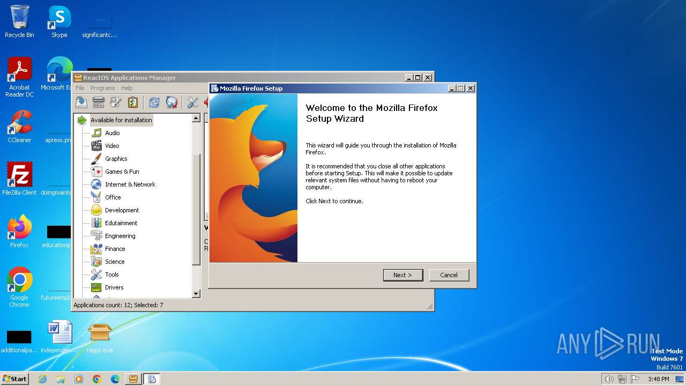
Task: Open Internet Explorer from the taskbar
Action: pyautogui.click(x=43, y=379)
